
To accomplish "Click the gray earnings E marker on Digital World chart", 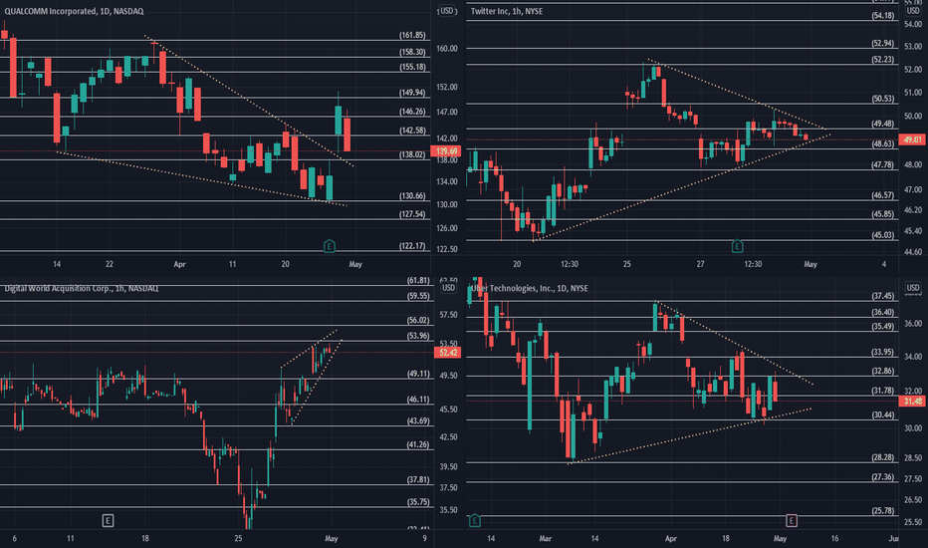I will (x=108, y=520).
